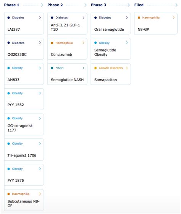Expand the AM833 obesity card arrow
Screen dimensions: 181x214
(x=40, y=68)
